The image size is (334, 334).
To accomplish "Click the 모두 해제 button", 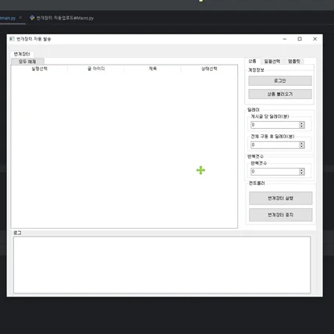I will click(x=27, y=62).
